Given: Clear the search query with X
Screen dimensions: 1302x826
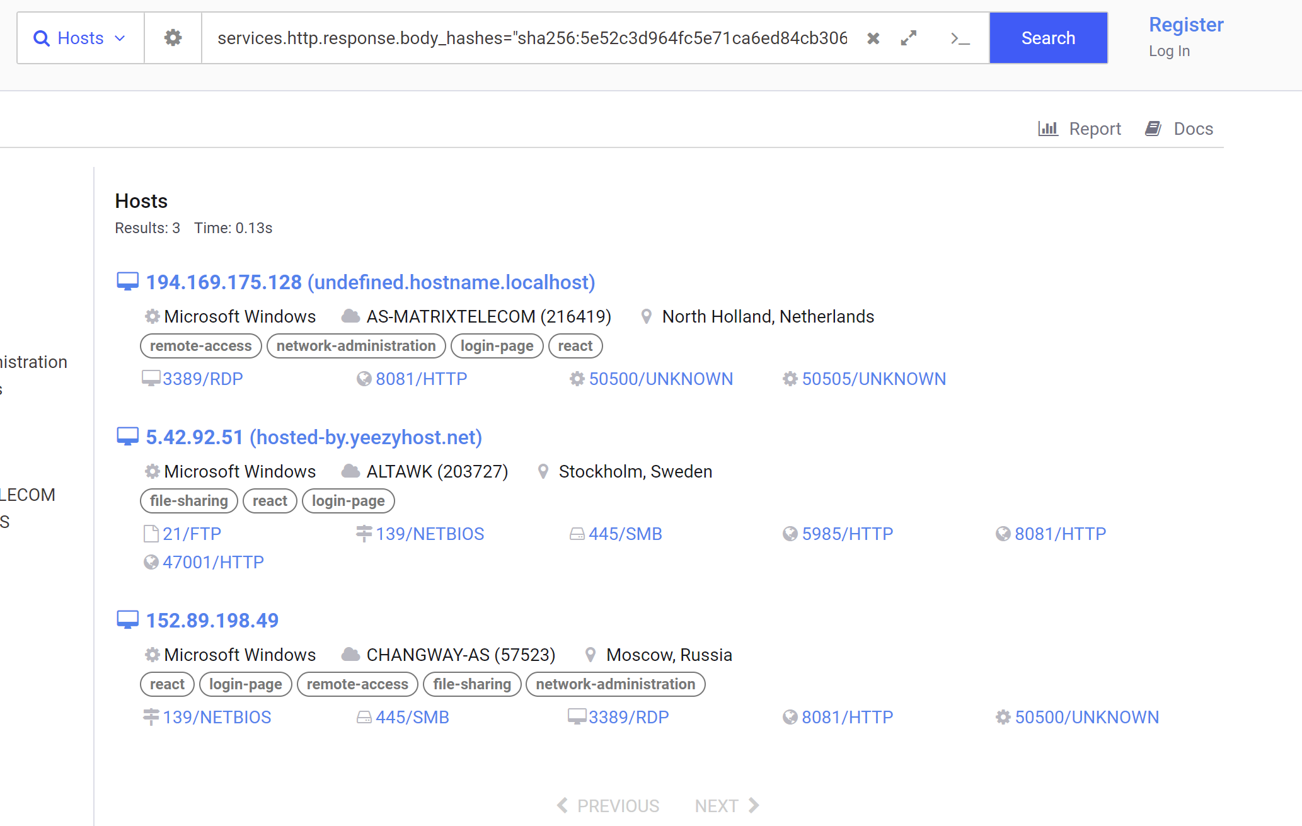Looking at the screenshot, I should (x=873, y=38).
